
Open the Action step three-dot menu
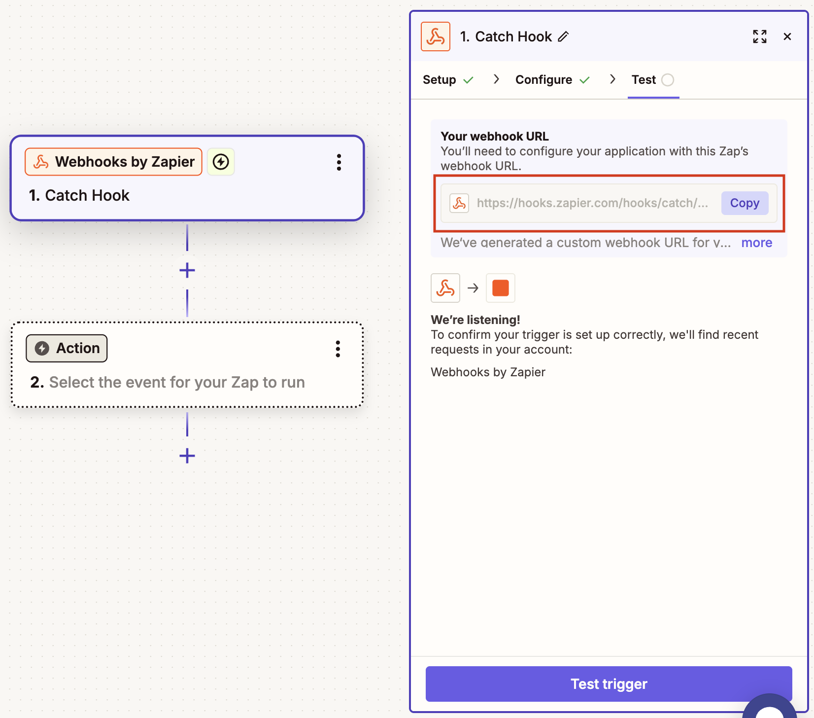338,349
